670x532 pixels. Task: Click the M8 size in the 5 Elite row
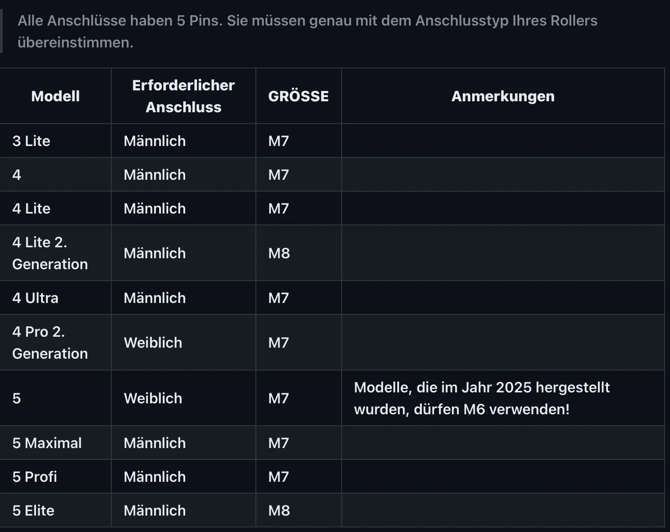click(x=279, y=511)
